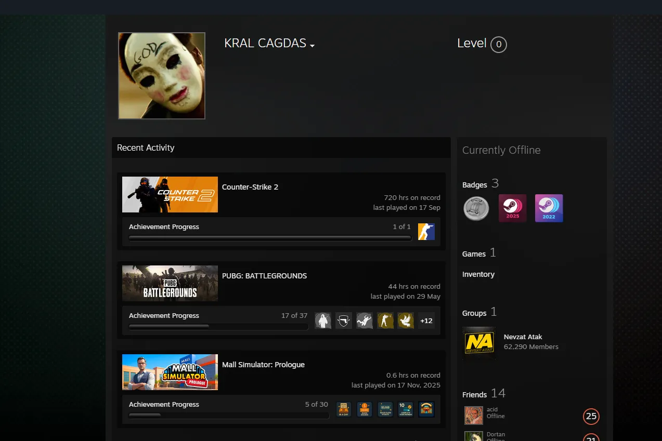Select PUBG hooded ghillie figure achievement

tap(323, 320)
